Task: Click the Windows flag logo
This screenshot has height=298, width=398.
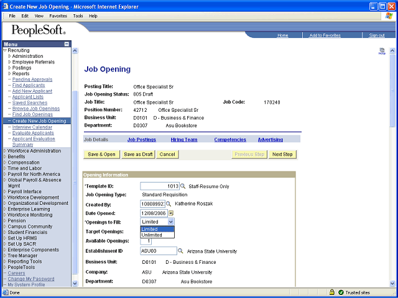Action: click(x=389, y=16)
